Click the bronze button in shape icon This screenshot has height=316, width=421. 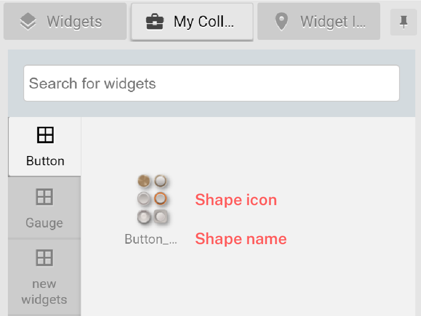144,181
